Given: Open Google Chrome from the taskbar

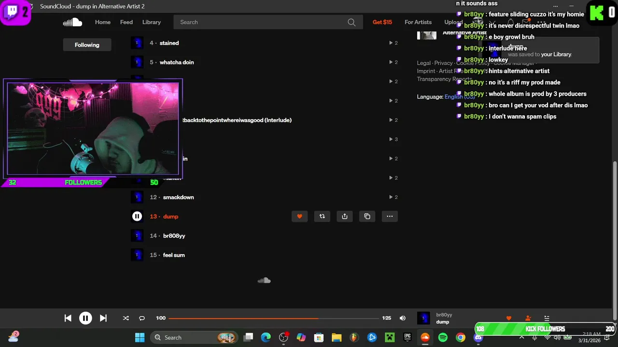Looking at the screenshot, I should pyautogui.click(x=461, y=337).
